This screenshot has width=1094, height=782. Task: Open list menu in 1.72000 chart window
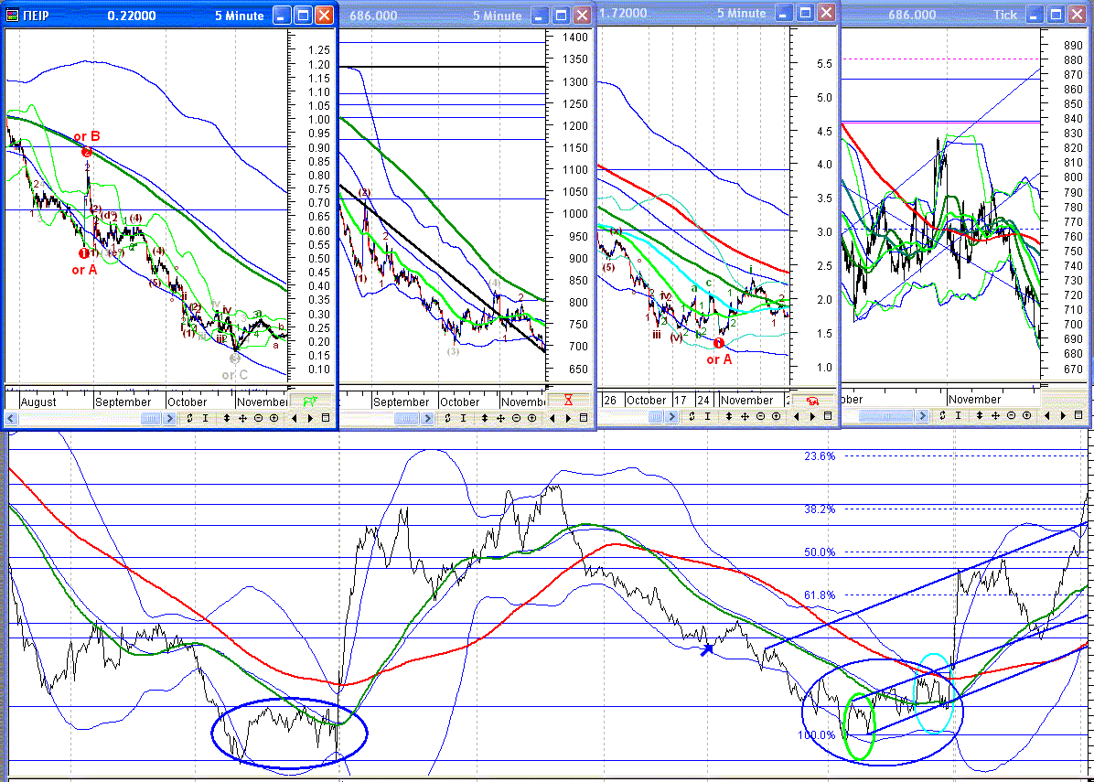(828, 416)
